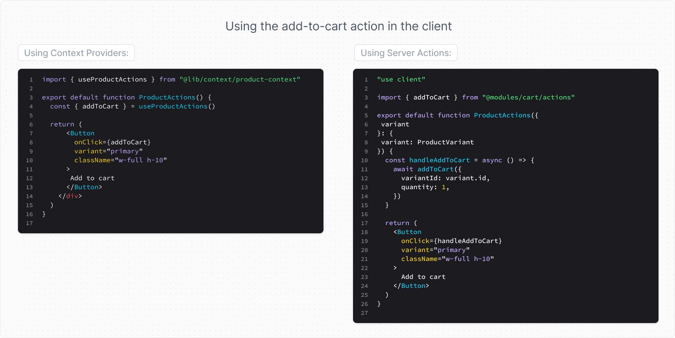Click the className="w-full h-10" prop on line 21
Viewport: 675px width, 338px height.
[447, 259]
